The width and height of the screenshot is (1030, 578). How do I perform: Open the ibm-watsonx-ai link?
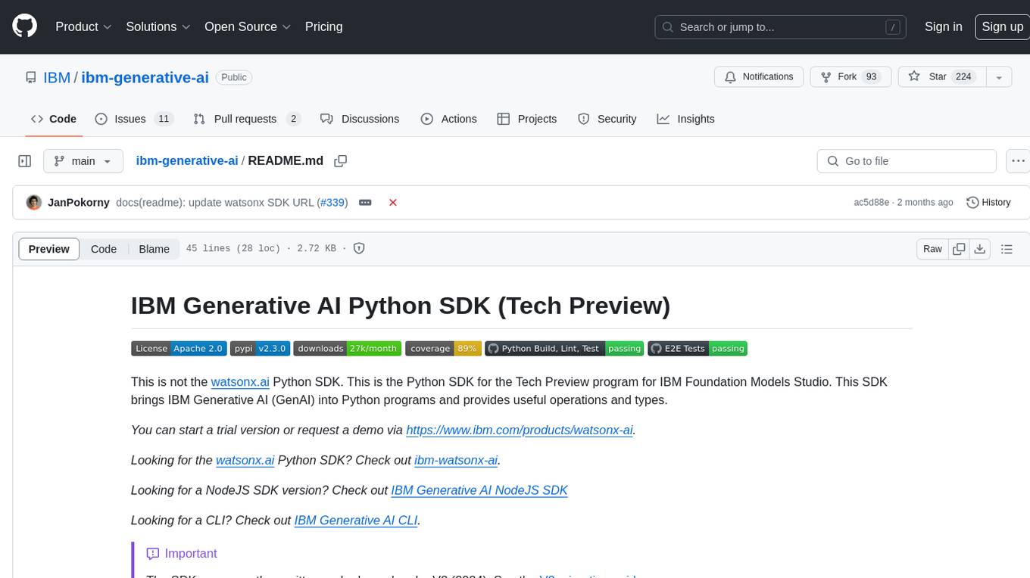[456, 460]
